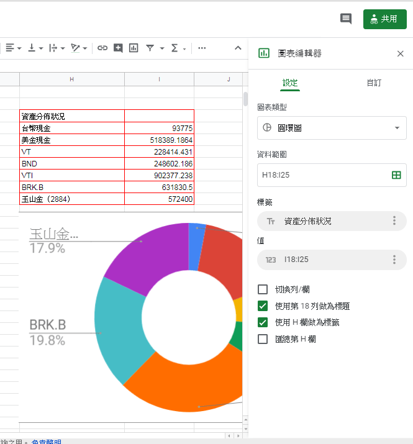
Task: Click the vertical scrollbar down arrow
Action: coord(245,429)
